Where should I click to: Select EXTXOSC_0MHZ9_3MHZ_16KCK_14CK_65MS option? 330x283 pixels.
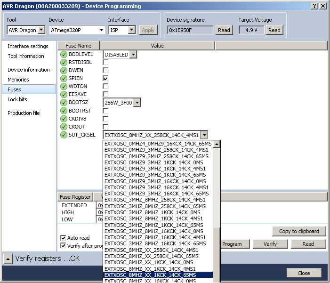[x=158, y=194]
